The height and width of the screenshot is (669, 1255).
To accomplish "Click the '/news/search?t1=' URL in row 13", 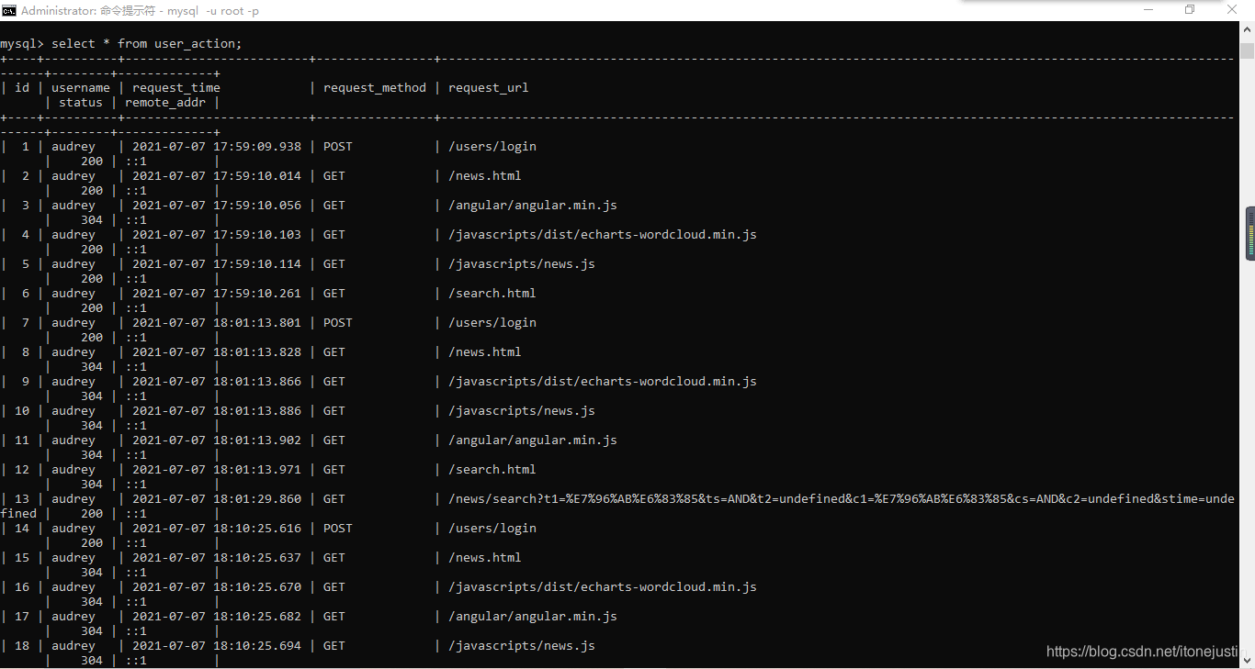I will (x=842, y=499).
